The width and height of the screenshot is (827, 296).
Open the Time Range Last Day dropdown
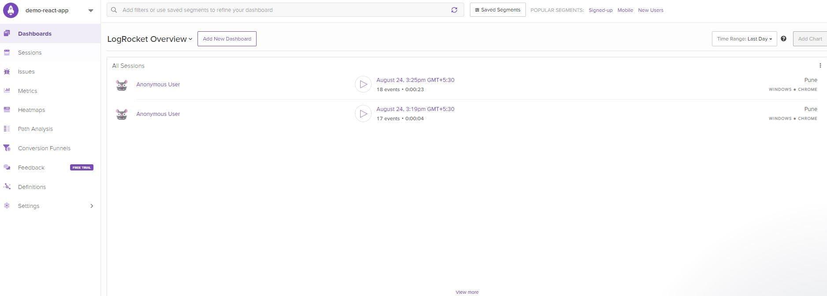coord(744,39)
